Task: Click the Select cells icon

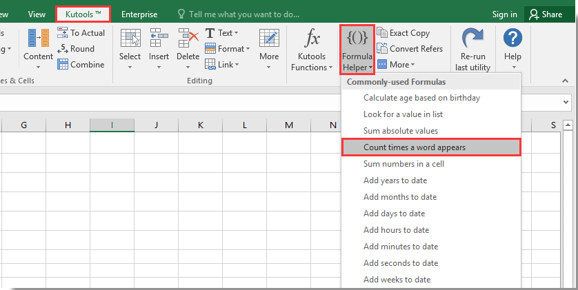Action: pos(130,39)
